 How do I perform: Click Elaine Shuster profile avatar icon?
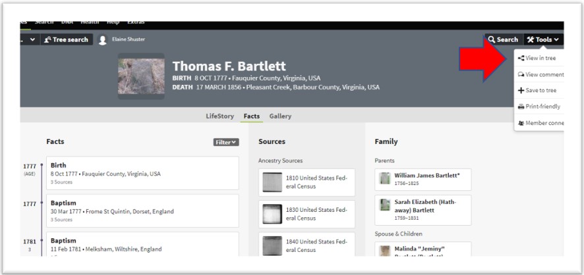point(102,39)
